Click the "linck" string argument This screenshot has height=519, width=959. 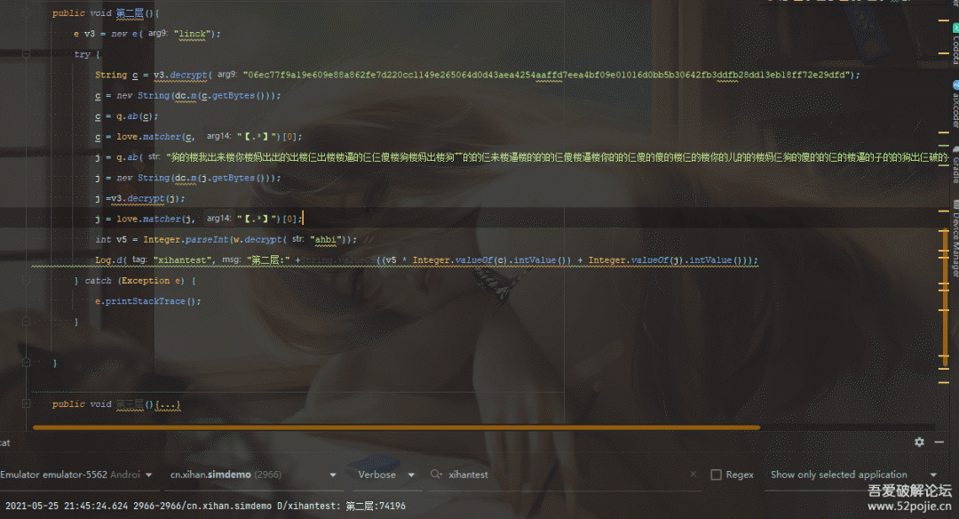tap(193, 34)
